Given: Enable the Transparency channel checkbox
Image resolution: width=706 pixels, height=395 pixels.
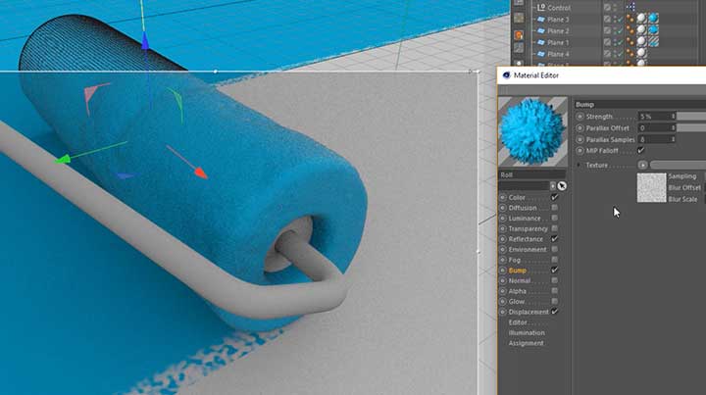Looking at the screenshot, I should 554,228.
